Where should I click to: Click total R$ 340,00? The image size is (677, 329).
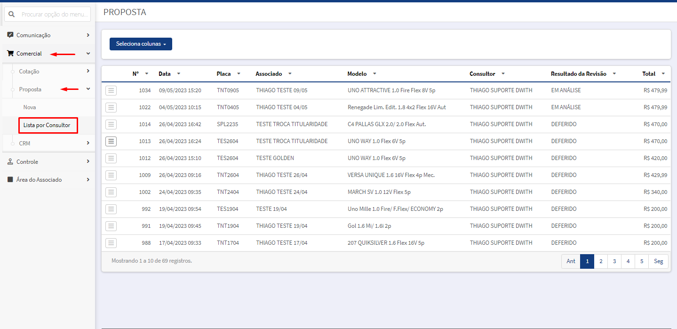click(655, 192)
